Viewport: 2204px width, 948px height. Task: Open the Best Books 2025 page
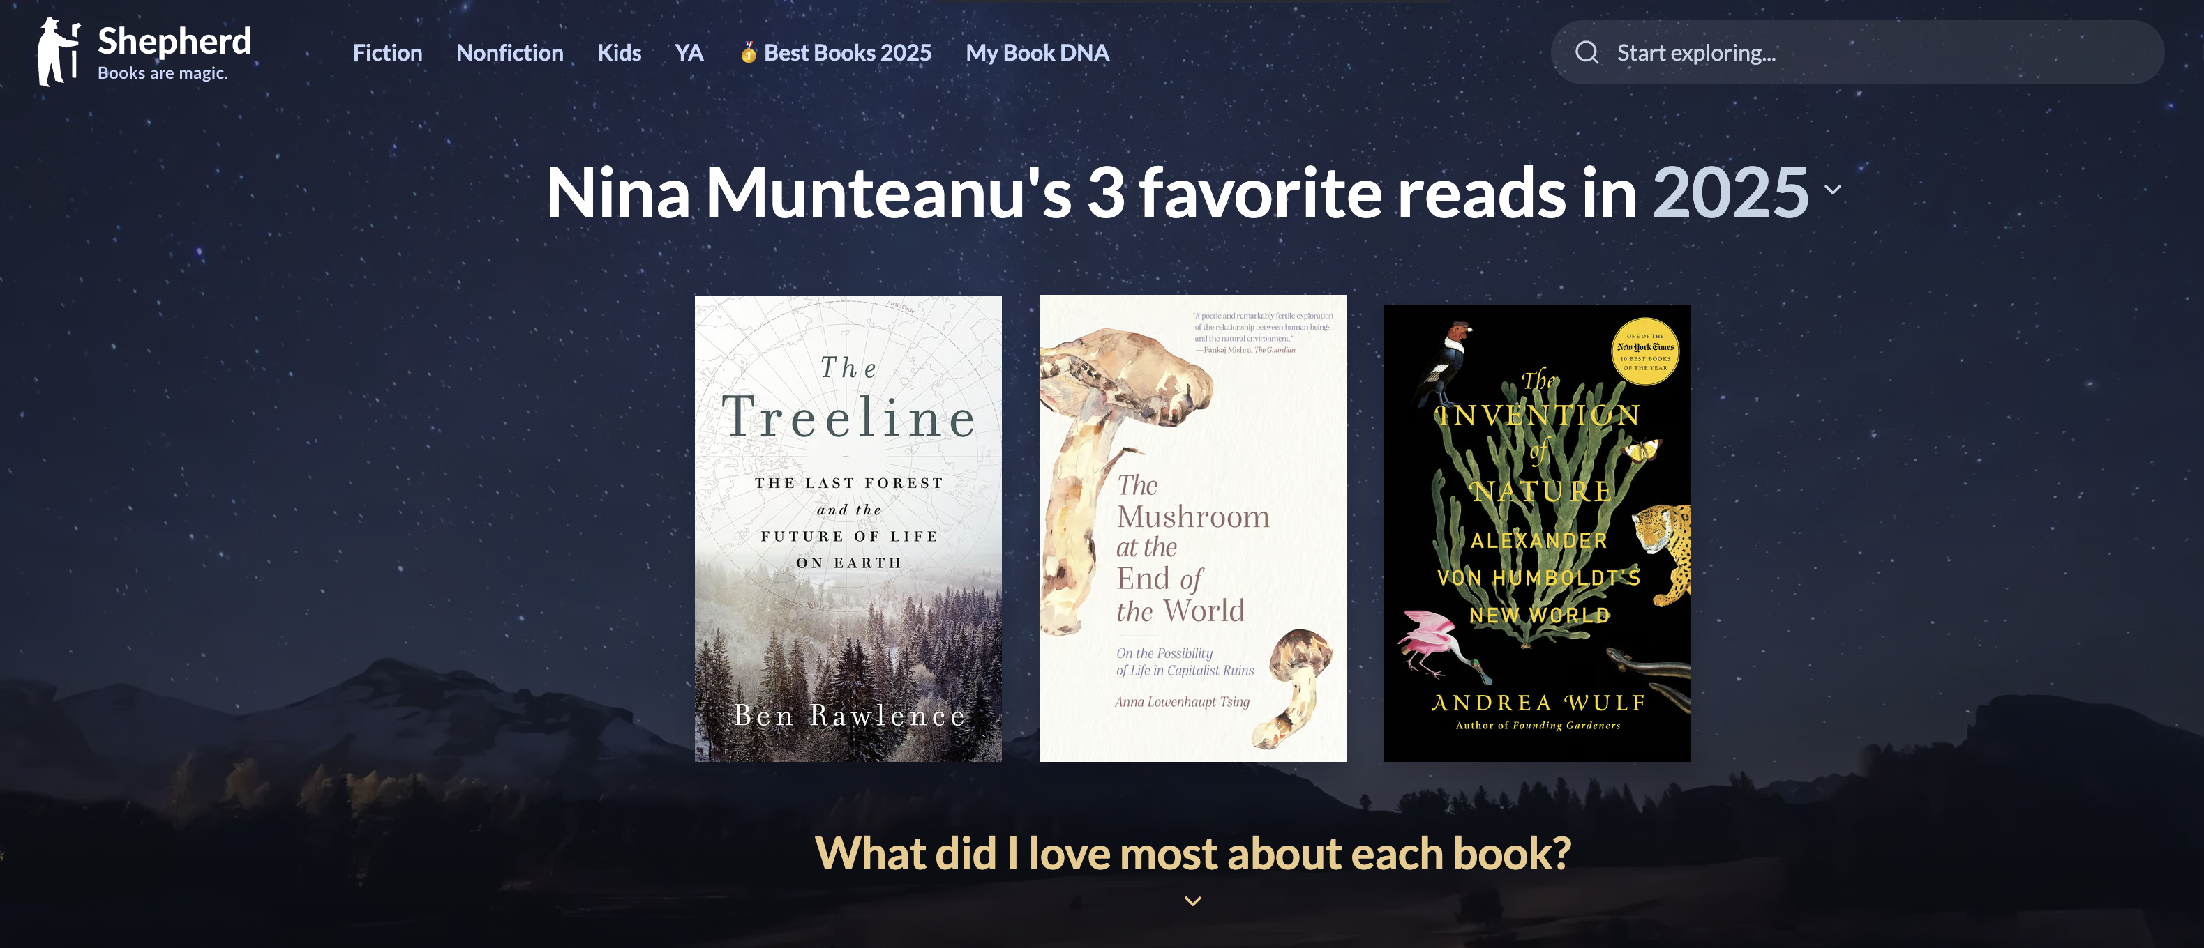(x=847, y=53)
